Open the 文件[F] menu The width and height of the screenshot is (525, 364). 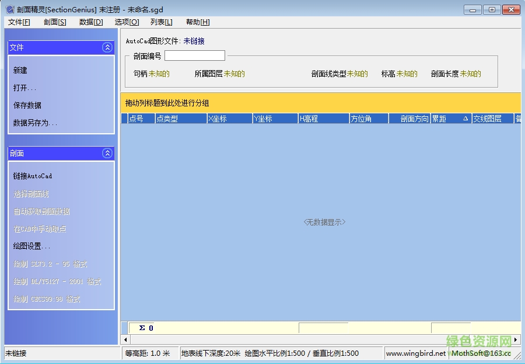click(x=19, y=22)
